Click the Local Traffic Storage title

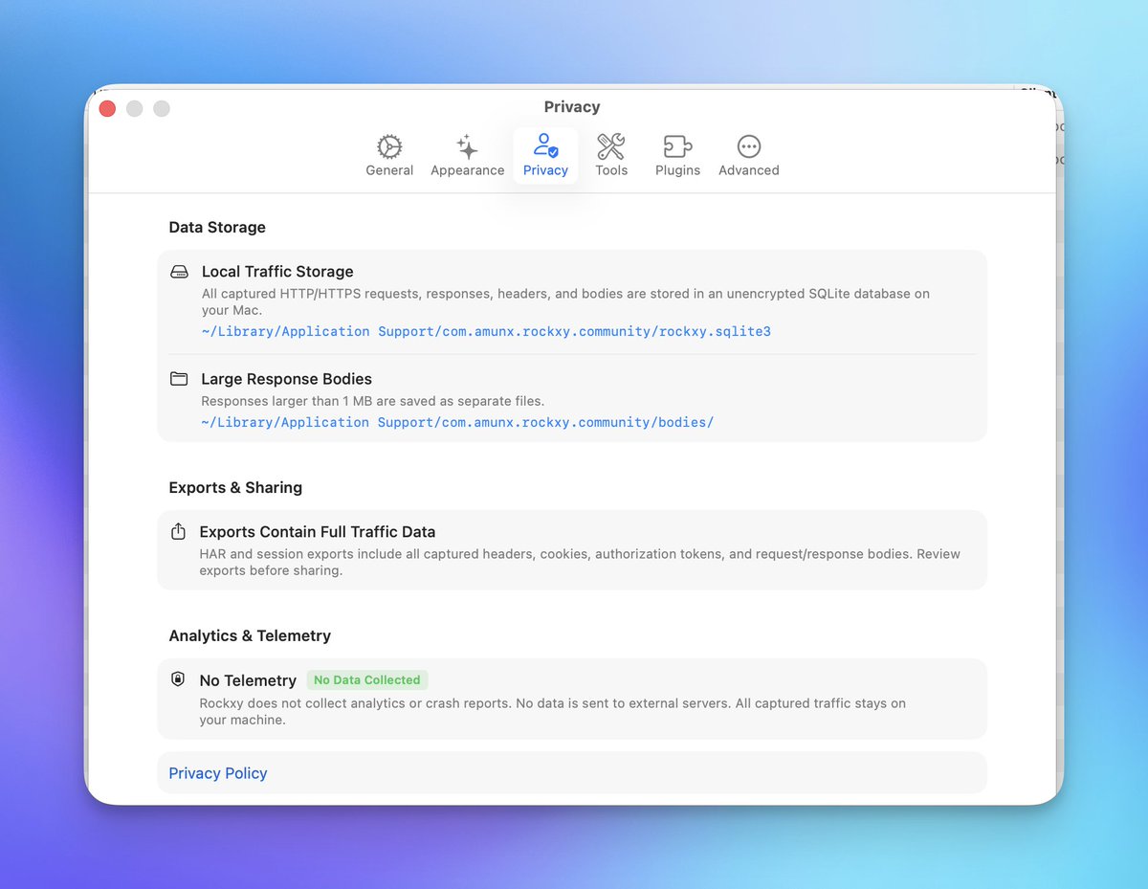tap(277, 272)
